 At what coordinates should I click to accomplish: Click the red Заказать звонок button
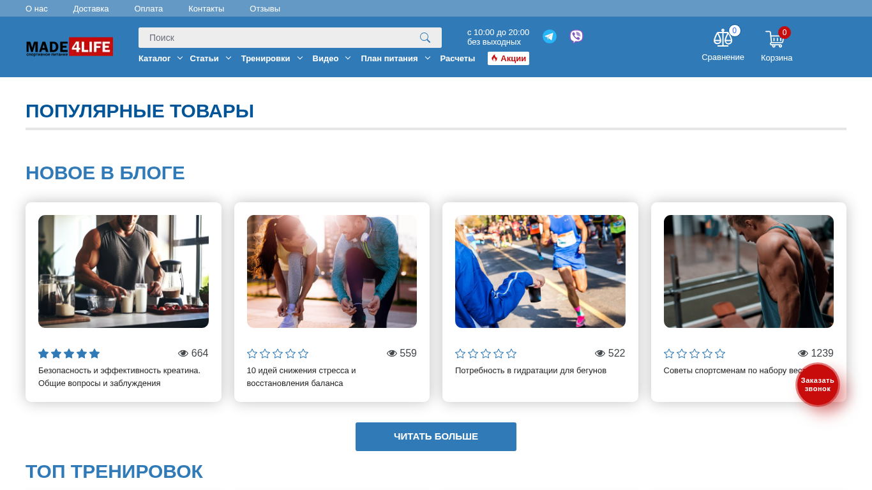point(818,385)
